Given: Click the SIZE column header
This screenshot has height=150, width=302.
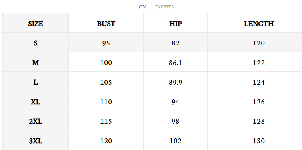Looking at the screenshot, I should pos(36,23).
